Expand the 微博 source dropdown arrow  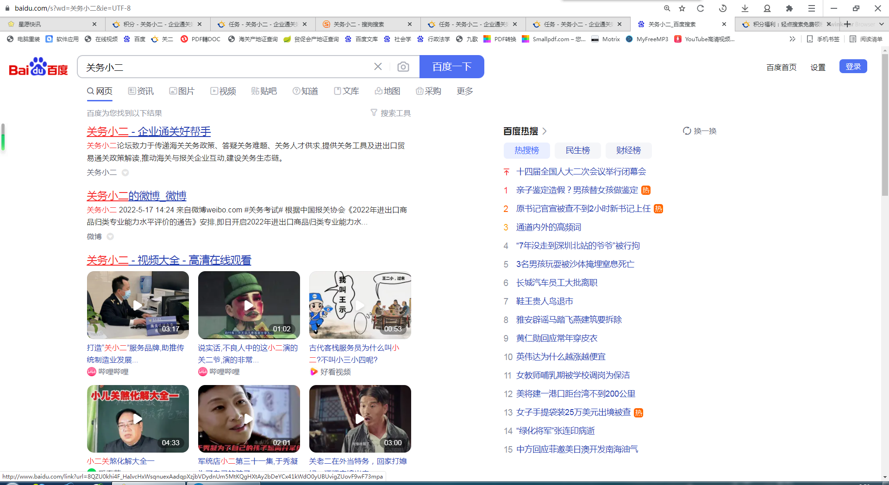click(110, 236)
